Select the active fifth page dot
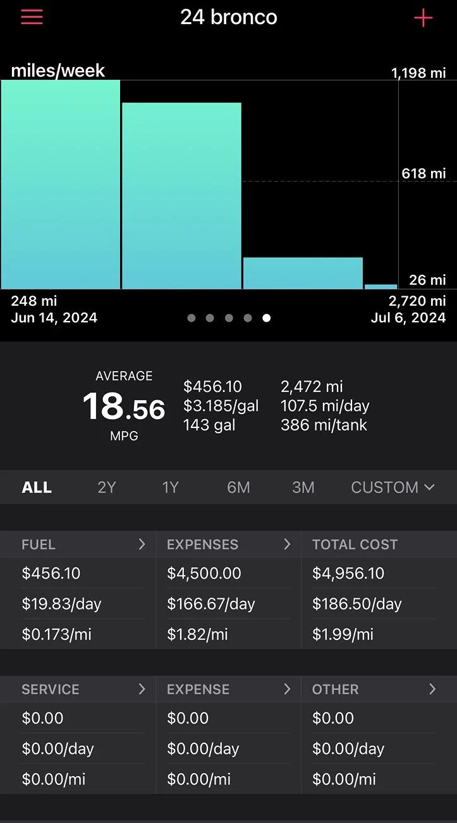This screenshot has height=823, width=457. [x=267, y=318]
